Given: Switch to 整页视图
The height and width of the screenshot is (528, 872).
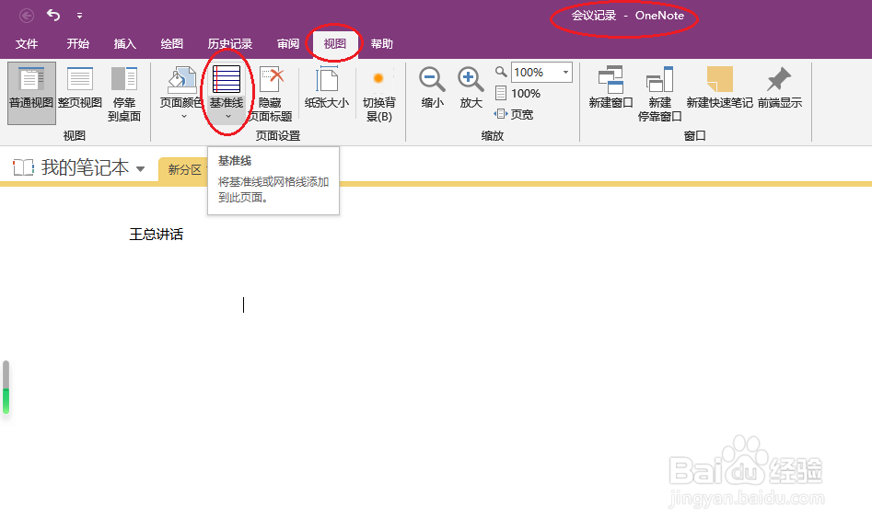Looking at the screenshot, I should click(x=80, y=87).
